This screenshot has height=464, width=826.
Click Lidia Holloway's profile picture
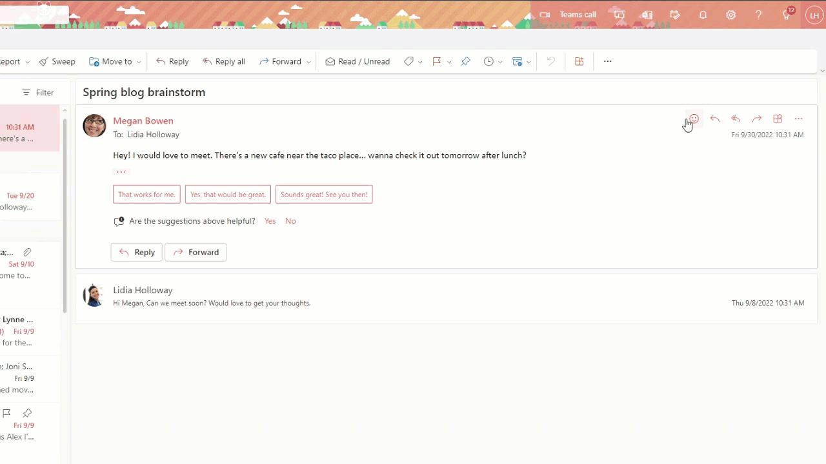(94, 295)
